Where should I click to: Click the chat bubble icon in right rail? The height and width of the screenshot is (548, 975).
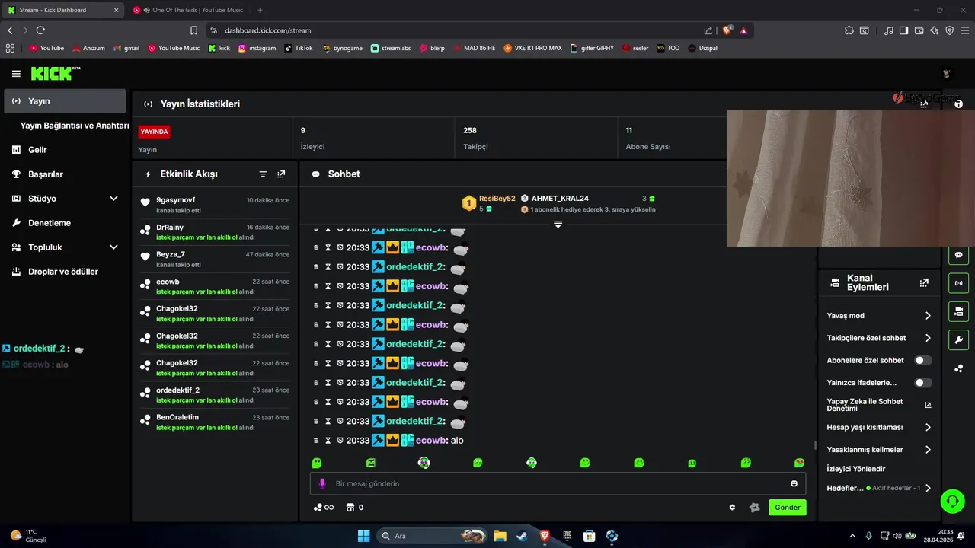point(958,255)
